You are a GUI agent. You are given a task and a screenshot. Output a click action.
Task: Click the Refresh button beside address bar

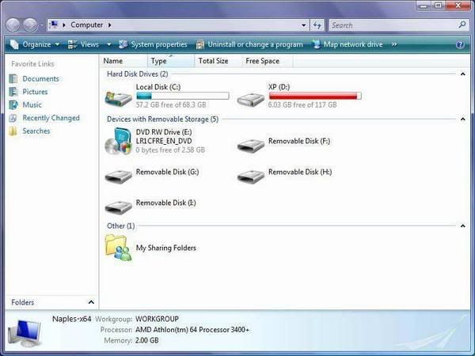tap(317, 25)
